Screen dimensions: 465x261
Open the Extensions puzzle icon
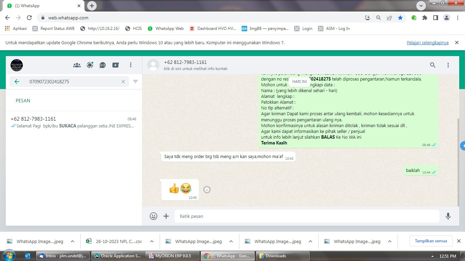(x=424, y=18)
